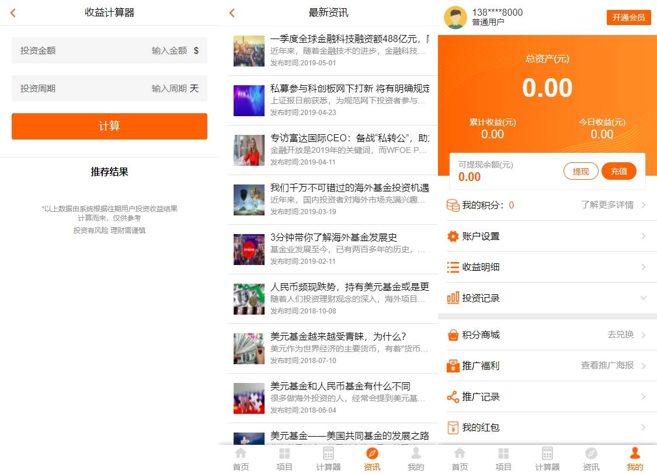
Task: Click the right chevron on the 收益明细 row
Action: click(644, 267)
